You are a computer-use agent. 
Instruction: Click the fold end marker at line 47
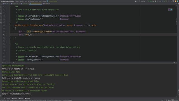[x=10, y=22]
